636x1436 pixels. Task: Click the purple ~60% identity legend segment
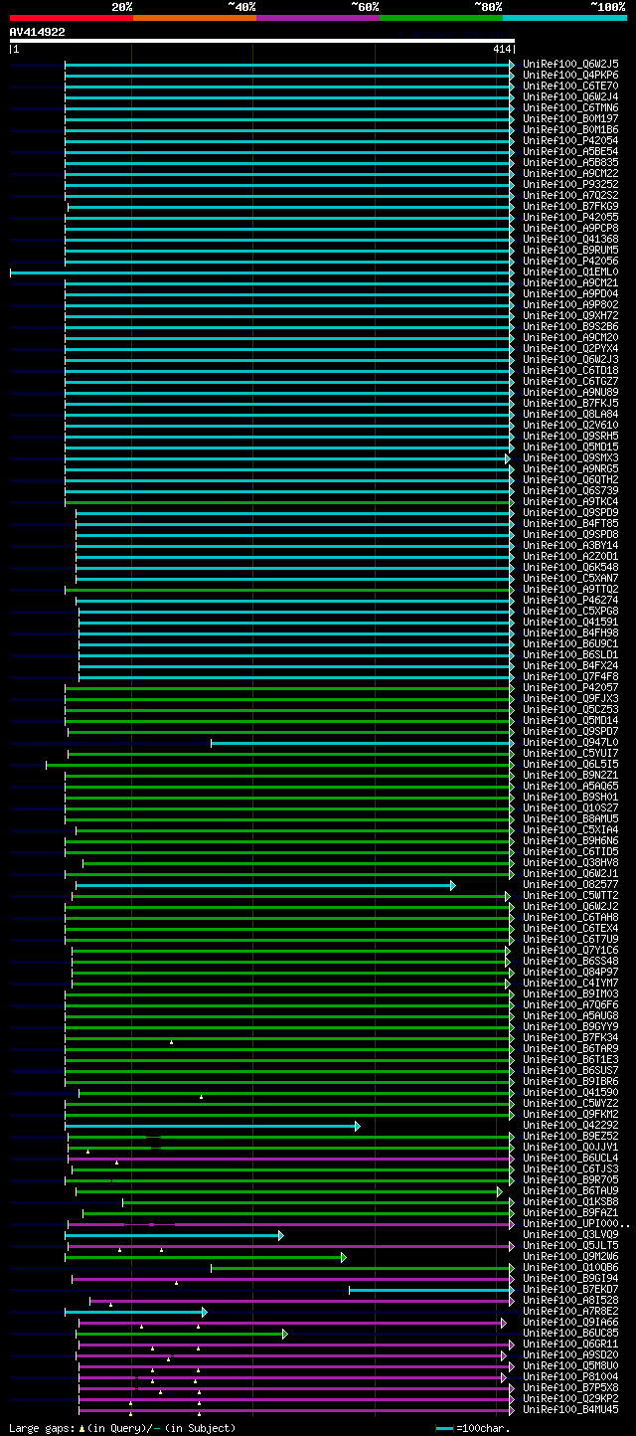(x=318, y=17)
